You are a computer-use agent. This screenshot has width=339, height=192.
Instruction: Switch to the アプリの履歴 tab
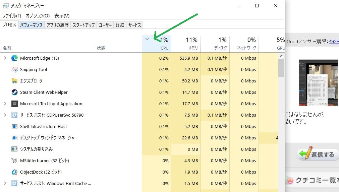click(58, 25)
